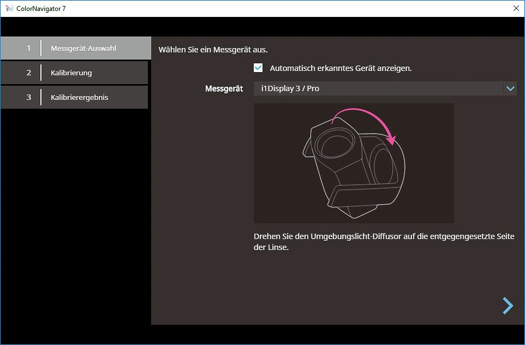Viewport: 525px width, 345px height.
Task: Click the ColorNavigator 7 window title
Action: click(x=41, y=9)
